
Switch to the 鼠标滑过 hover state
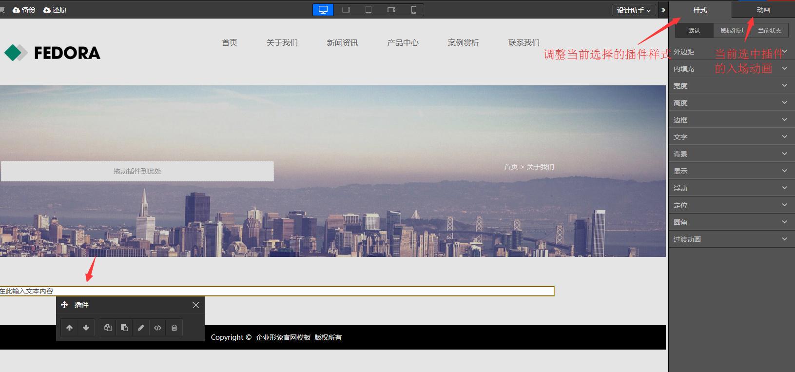click(732, 31)
